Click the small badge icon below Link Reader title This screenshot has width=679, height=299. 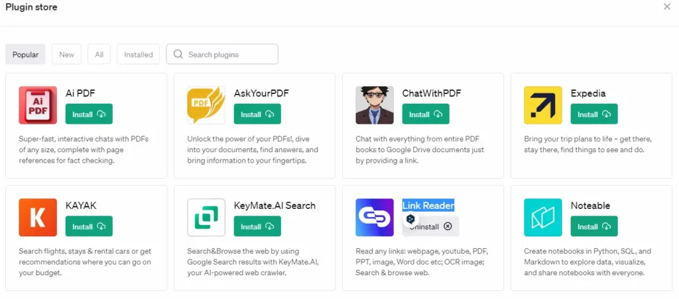410,219
